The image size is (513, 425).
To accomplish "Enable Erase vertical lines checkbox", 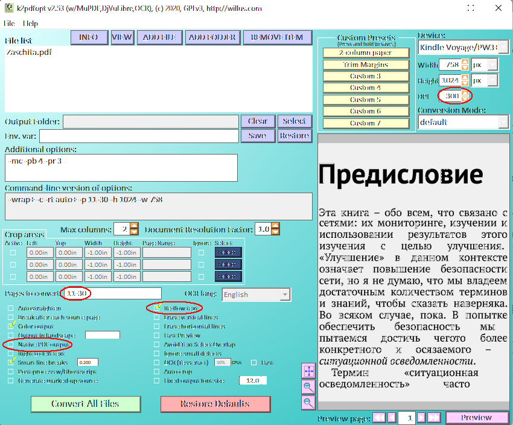I will pos(157,318).
